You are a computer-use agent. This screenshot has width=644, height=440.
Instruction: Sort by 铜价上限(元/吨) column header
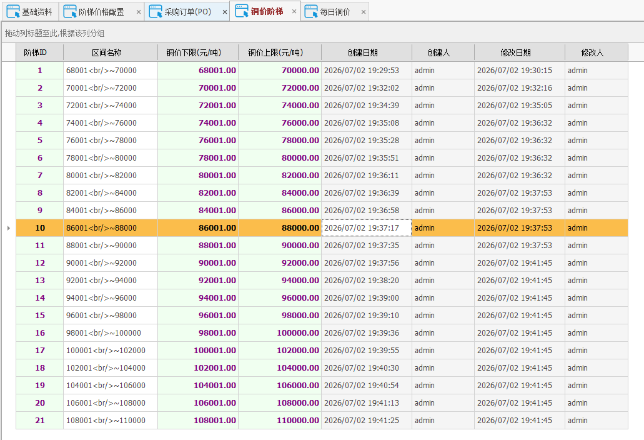(280, 52)
